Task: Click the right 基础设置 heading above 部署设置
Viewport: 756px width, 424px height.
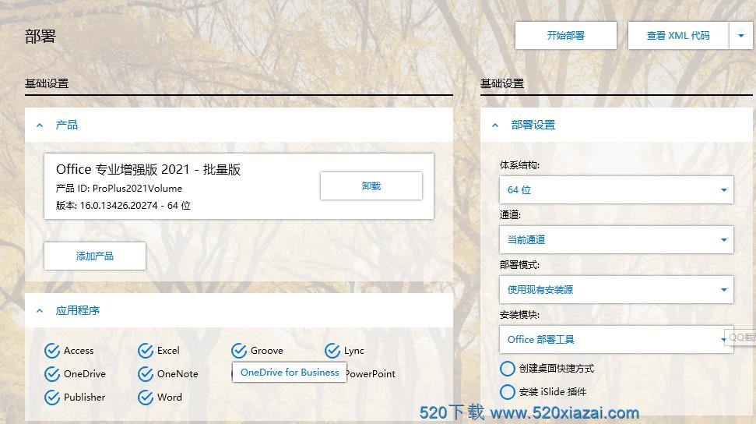Action: point(502,83)
